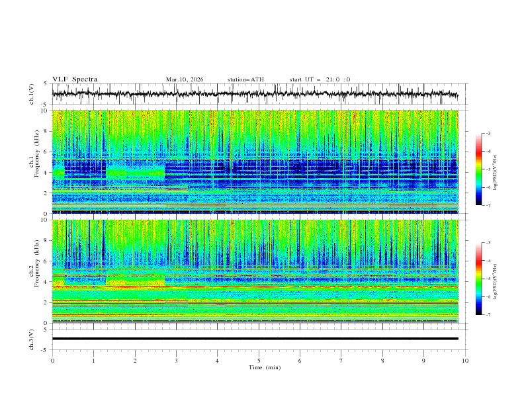Click the "ch.1(V)" waveform axis label

coord(32,94)
